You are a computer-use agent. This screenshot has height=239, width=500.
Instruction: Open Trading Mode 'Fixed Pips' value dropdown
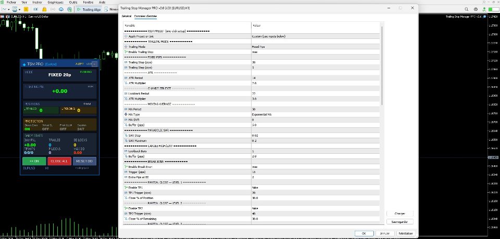tap(316, 47)
